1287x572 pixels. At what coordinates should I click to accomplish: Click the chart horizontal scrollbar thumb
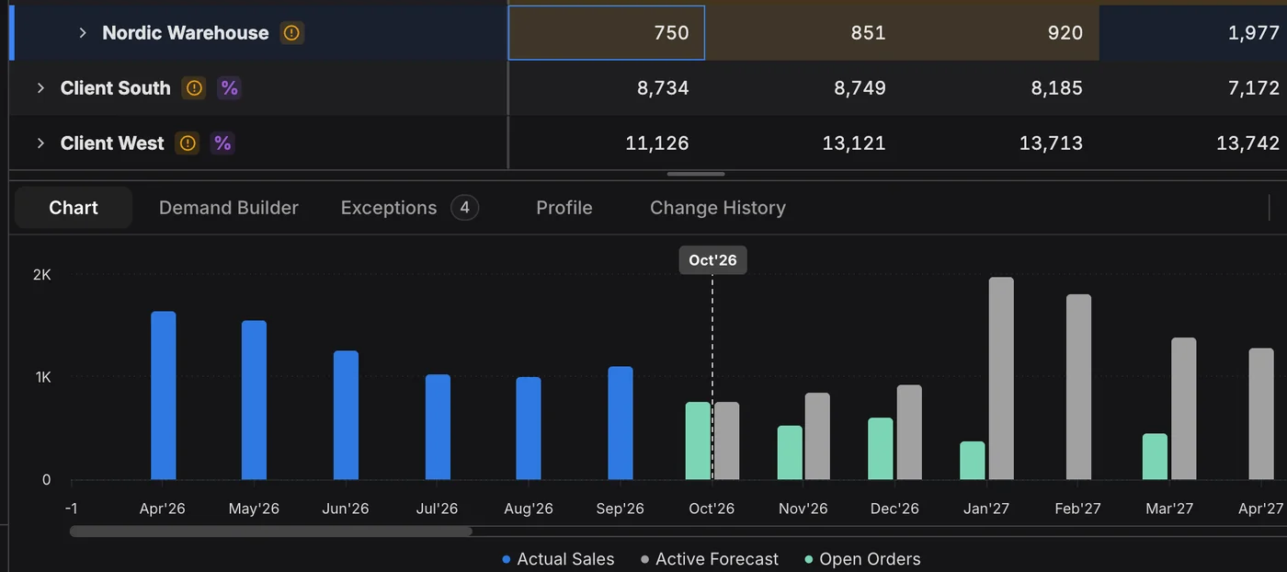[271, 531]
